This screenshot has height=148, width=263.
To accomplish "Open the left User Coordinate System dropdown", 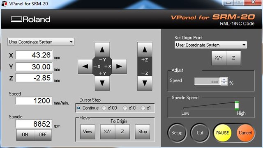I will pyautogui.click(x=41, y=42).
